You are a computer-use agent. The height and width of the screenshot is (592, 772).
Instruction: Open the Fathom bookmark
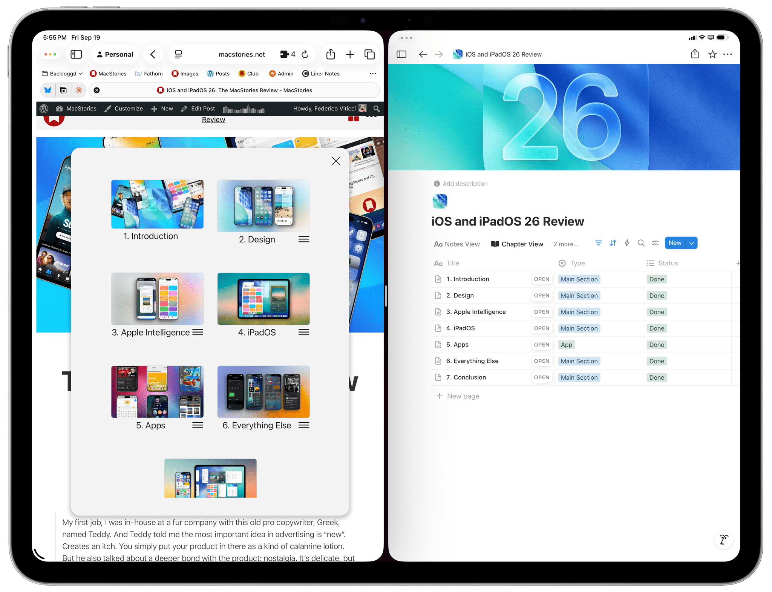(x=149, y=74)
